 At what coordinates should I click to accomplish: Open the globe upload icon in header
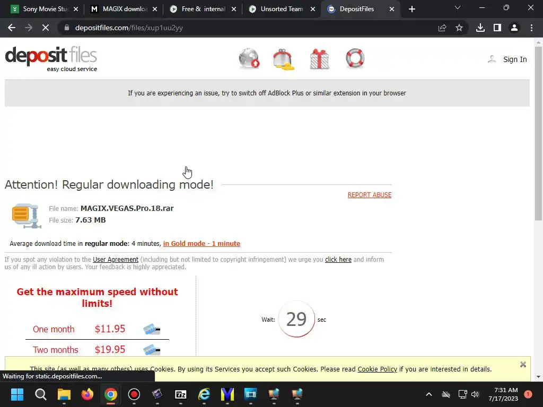click(249, 58)
